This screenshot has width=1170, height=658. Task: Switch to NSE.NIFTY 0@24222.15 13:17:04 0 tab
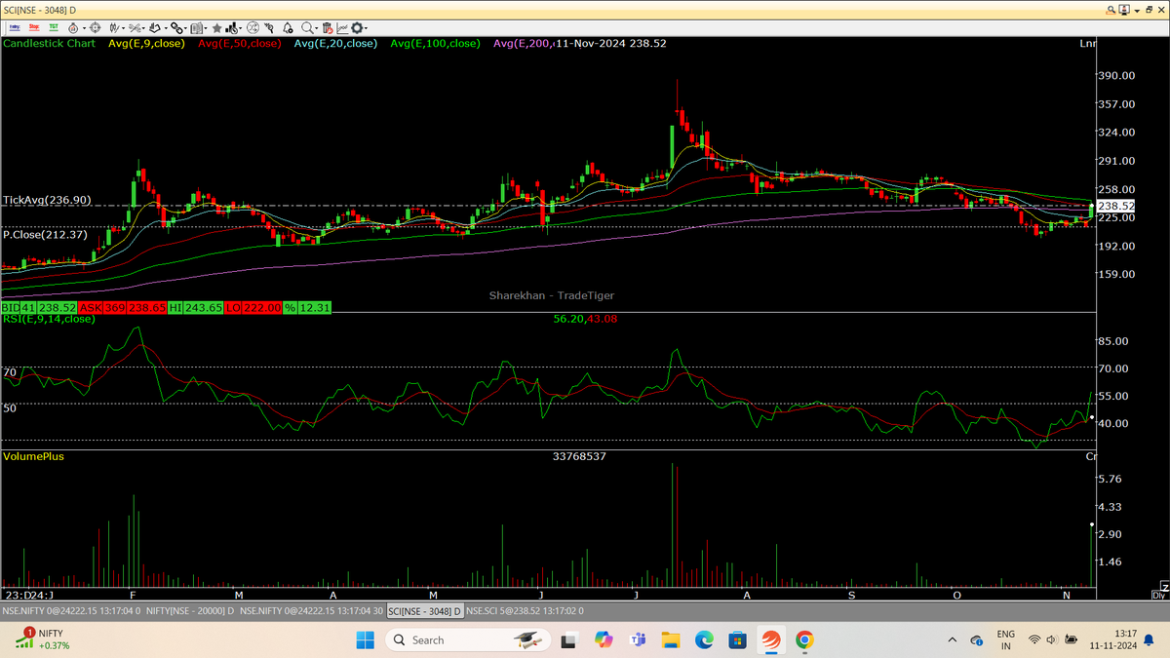click(71, 611)
